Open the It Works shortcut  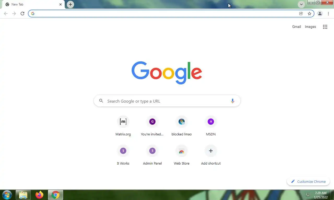pos(123,156)
